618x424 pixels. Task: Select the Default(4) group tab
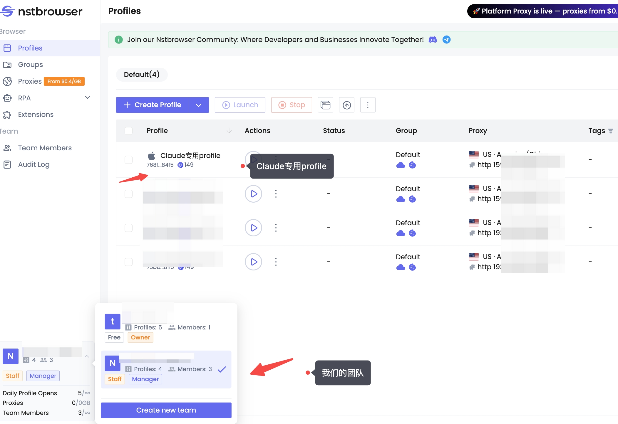142,75
